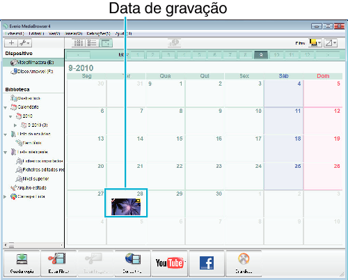Click the YouTube upload icon

[x=170, y=263]
